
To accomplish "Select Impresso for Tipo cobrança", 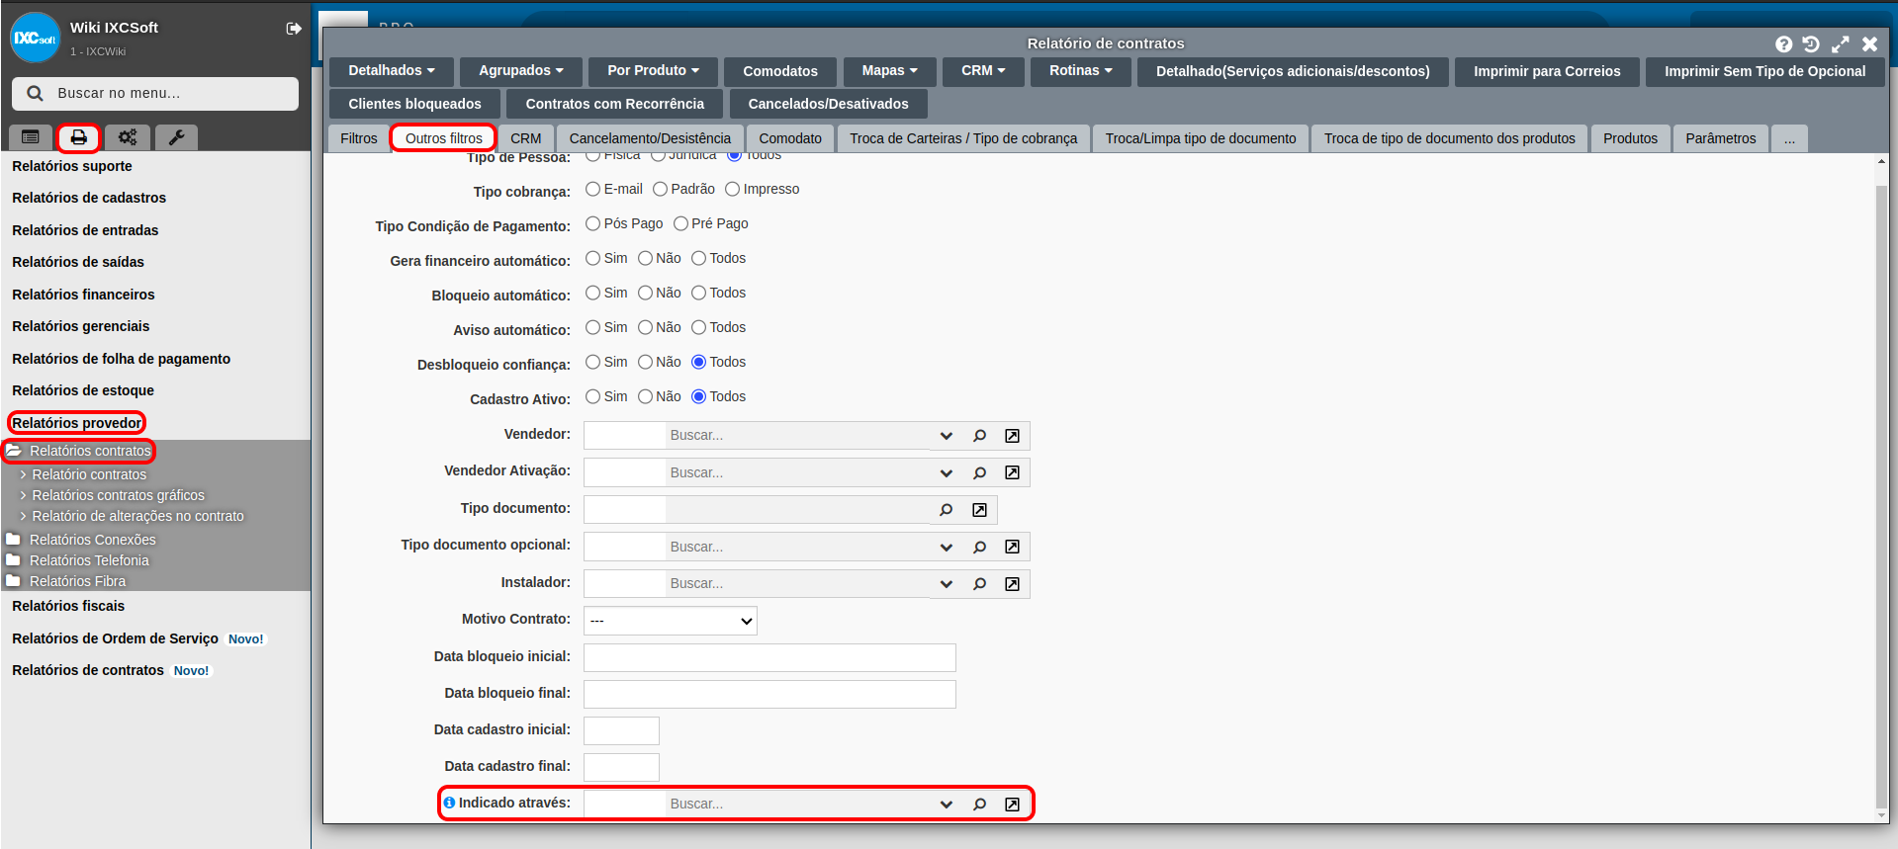I will [x=732, y=189].
